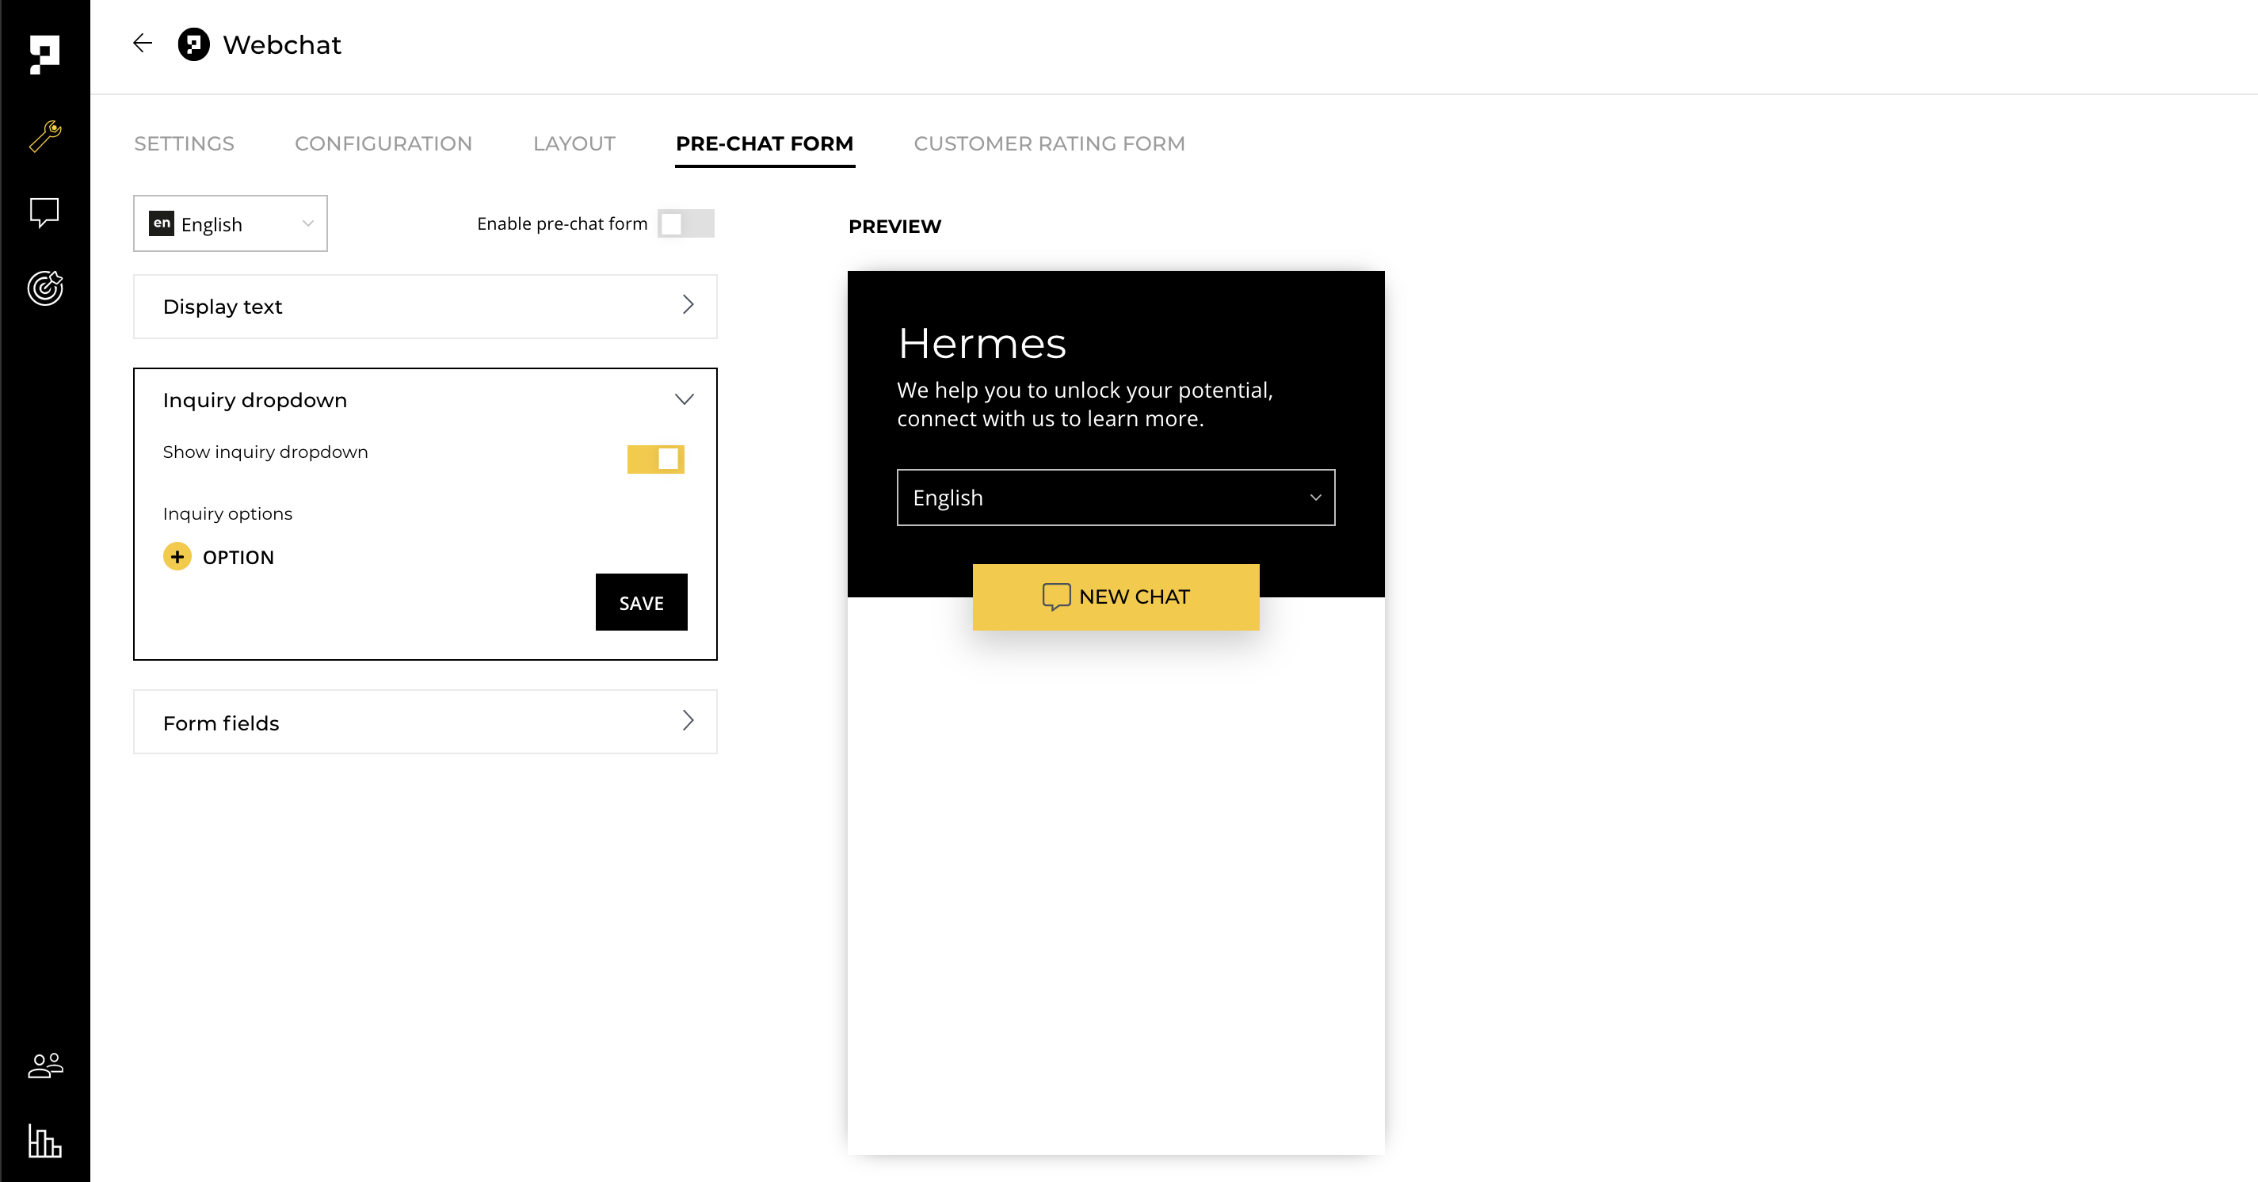
Task: Click the yellow plus icon to add option
Action: tap(177, 557)
